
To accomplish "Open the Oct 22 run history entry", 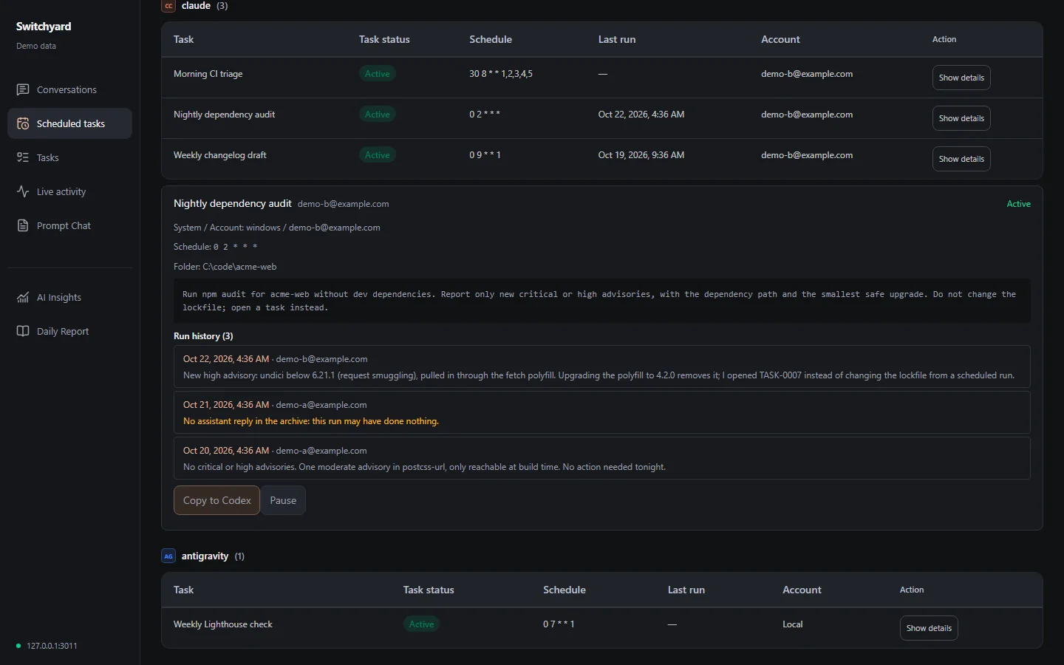I will coord(602,366).
